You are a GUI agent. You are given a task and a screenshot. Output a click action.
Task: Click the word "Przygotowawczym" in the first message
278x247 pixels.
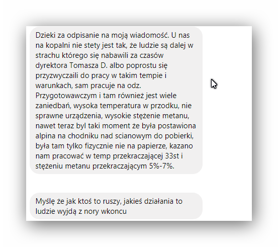[x=66, y=96]
